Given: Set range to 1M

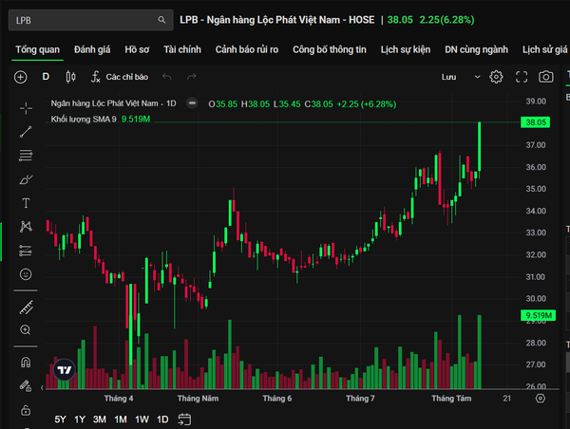Looking at the screenshot, I should [121, 420].
